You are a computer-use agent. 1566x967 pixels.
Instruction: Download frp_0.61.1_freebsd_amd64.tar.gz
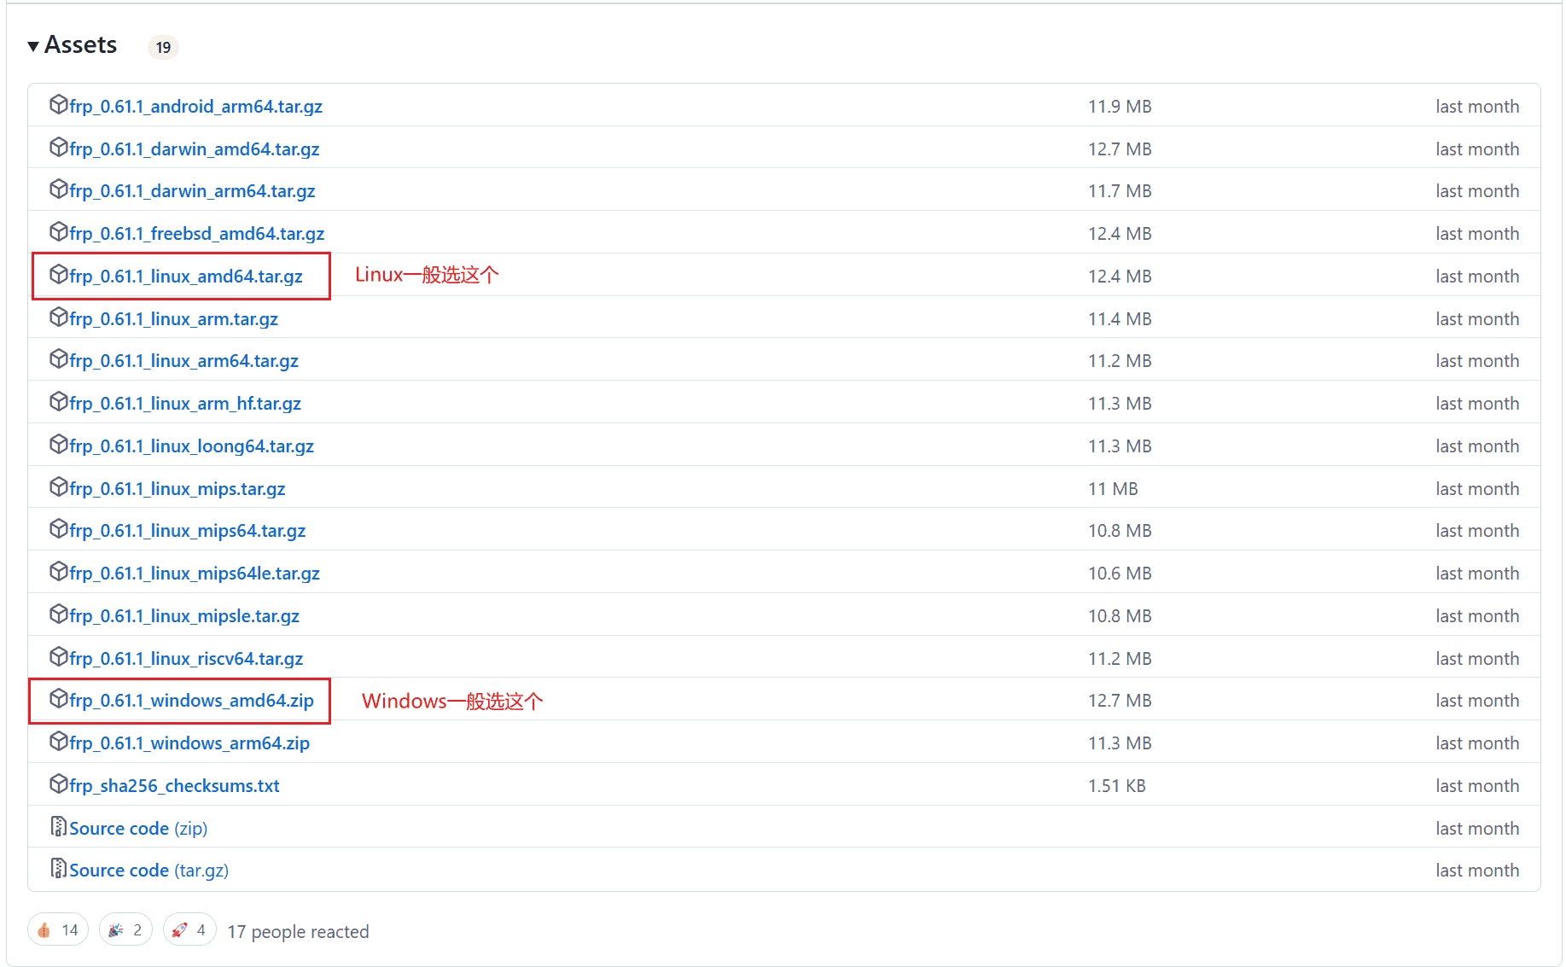[x=196, y=234]
